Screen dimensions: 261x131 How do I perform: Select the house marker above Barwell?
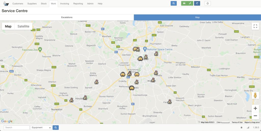point(96,82)
